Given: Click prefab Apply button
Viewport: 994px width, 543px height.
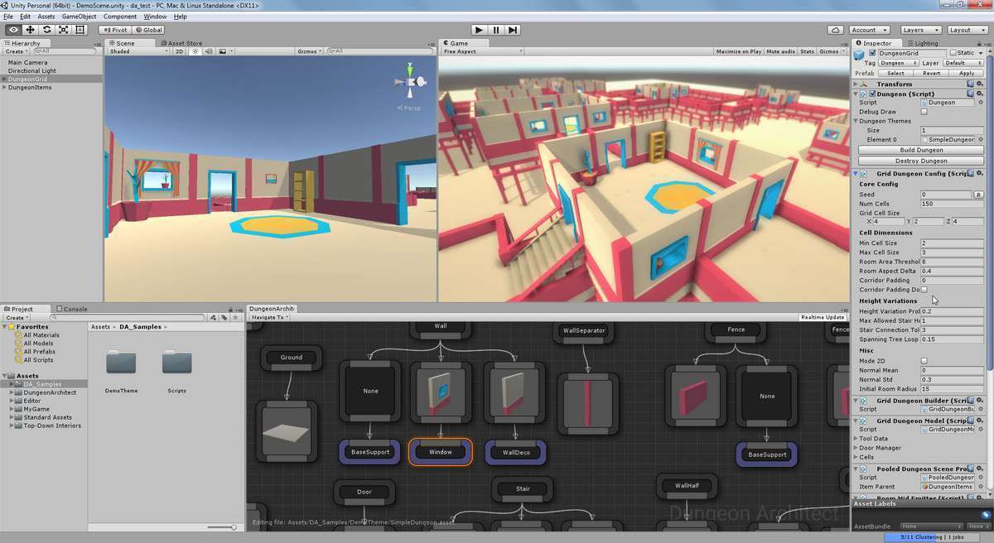Looking at the screenshot, I should coord(967,73).
